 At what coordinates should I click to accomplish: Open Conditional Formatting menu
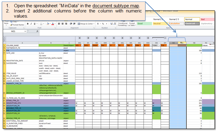point(123,24)
